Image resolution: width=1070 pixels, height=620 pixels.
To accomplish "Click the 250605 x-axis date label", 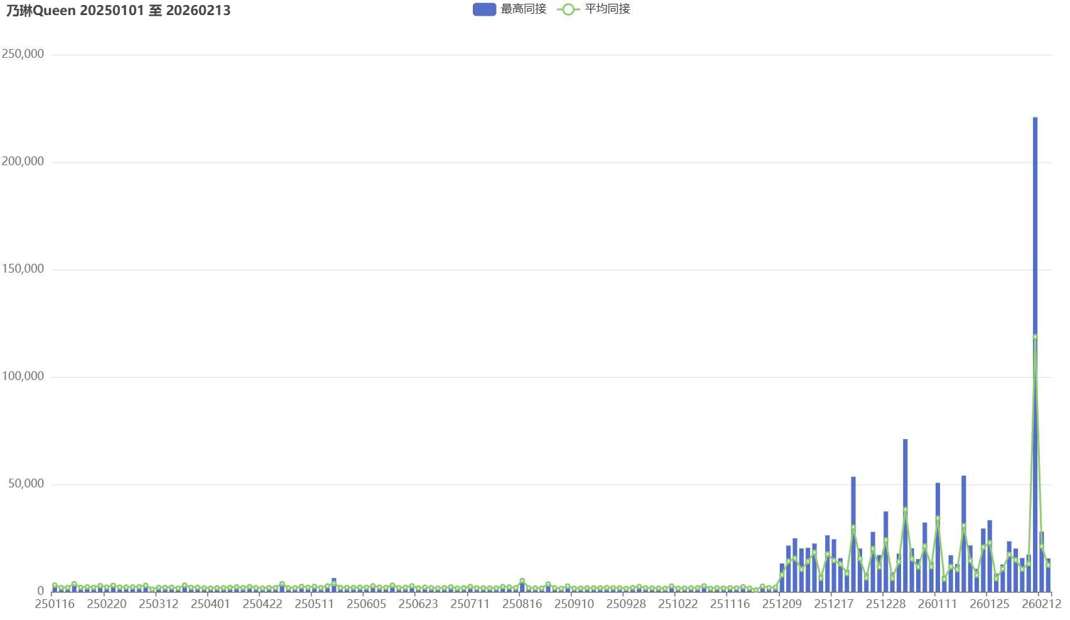I will tap(366, 604).
